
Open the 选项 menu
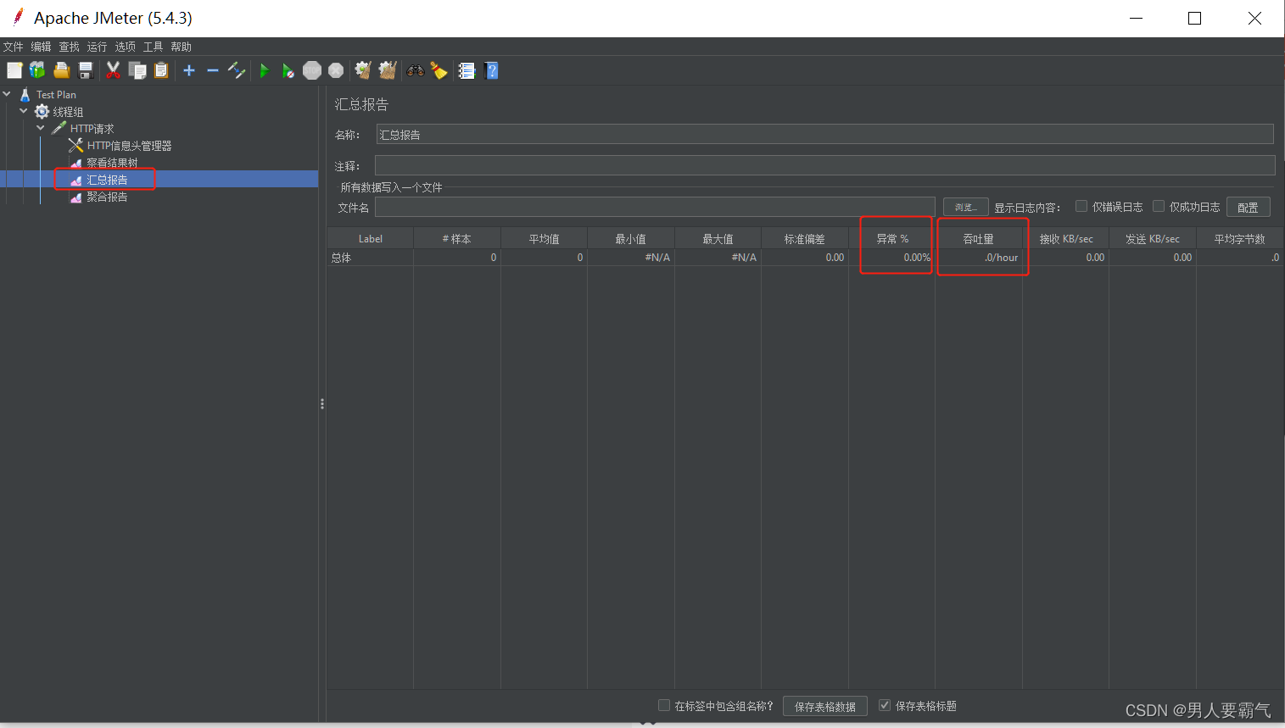click(x=125, y=47)
